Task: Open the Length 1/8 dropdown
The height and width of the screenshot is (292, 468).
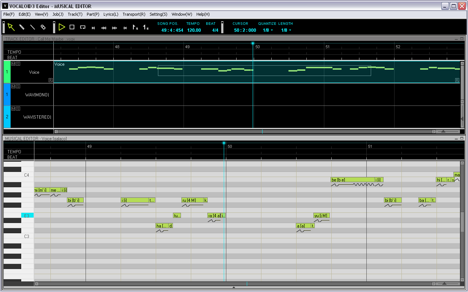Action: [x=286, y=30]
